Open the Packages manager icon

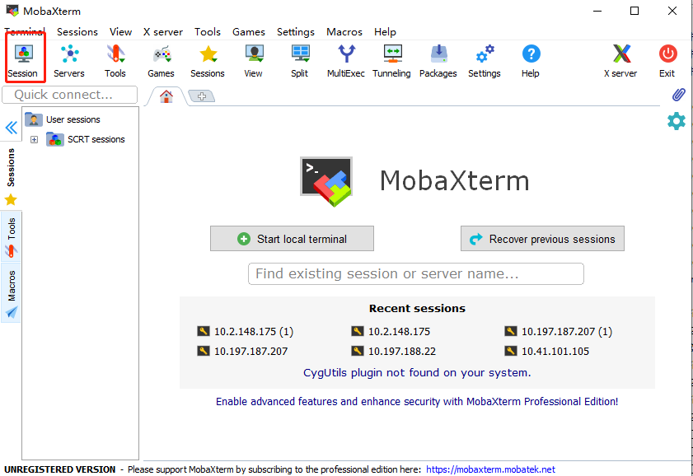[438, 60]
